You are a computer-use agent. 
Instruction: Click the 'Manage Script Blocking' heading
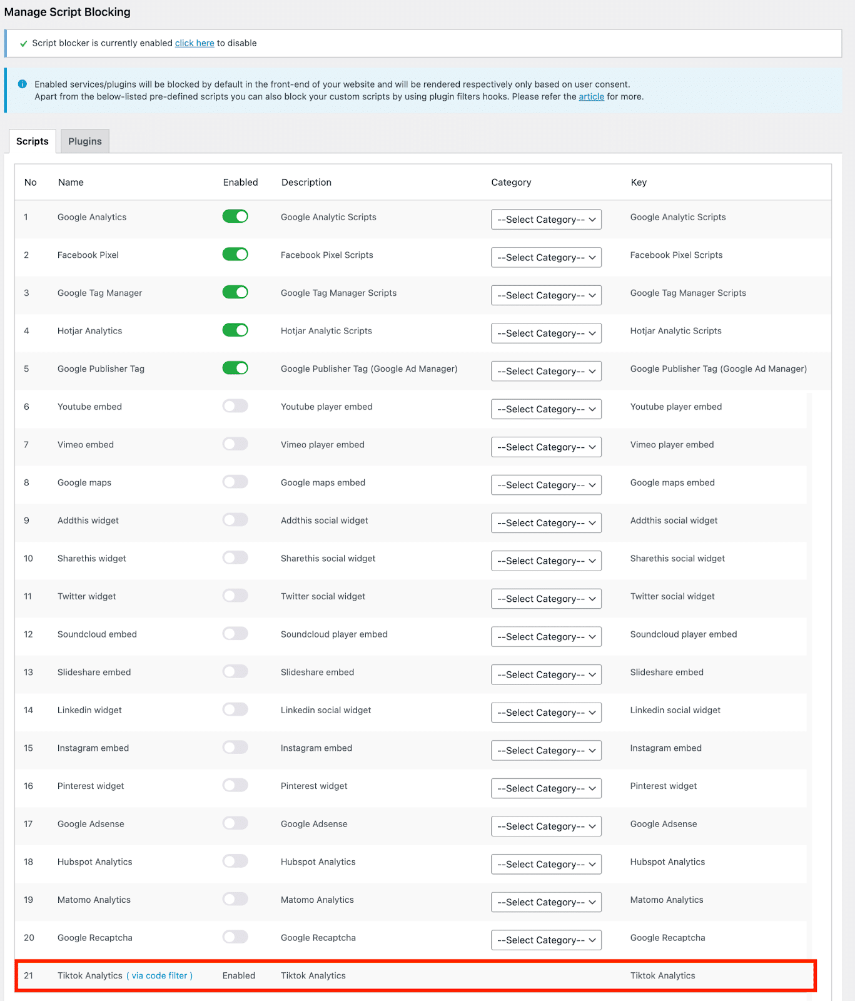click(68, 12)
